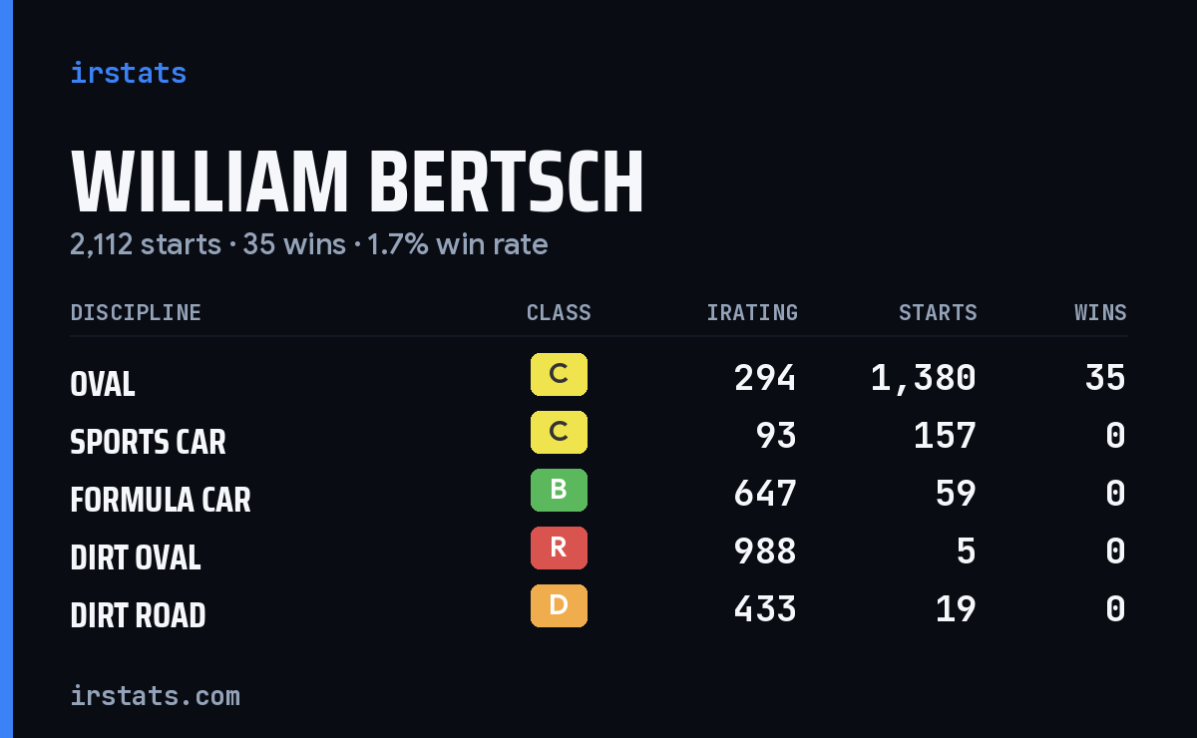Select the green B class badge
Viewport: 1197px width, 738px height.
point(559,491)
